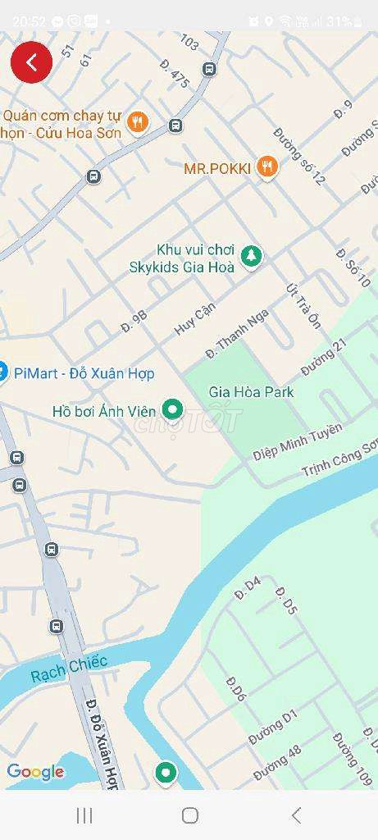Select the Diệp Minh Tuyền street label
The width and height of the screenshot is (378, 840).
(298, 442)
